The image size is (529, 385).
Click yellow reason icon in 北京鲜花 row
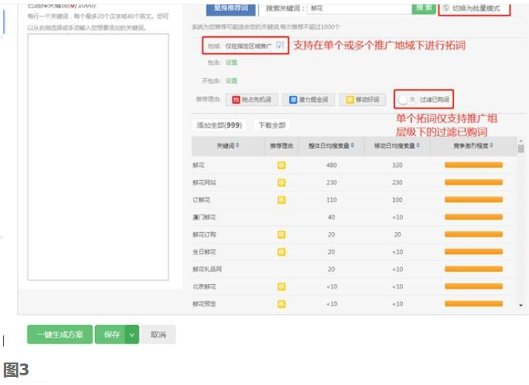click(x=281, y=286)
